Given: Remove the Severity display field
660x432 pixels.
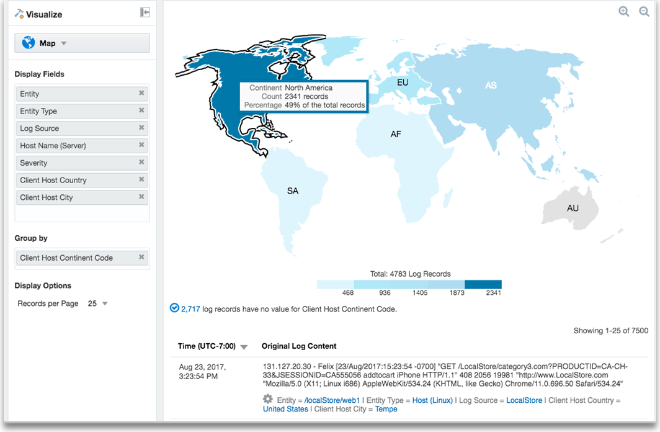Looking at the screenshot, I should click(141, 163).
